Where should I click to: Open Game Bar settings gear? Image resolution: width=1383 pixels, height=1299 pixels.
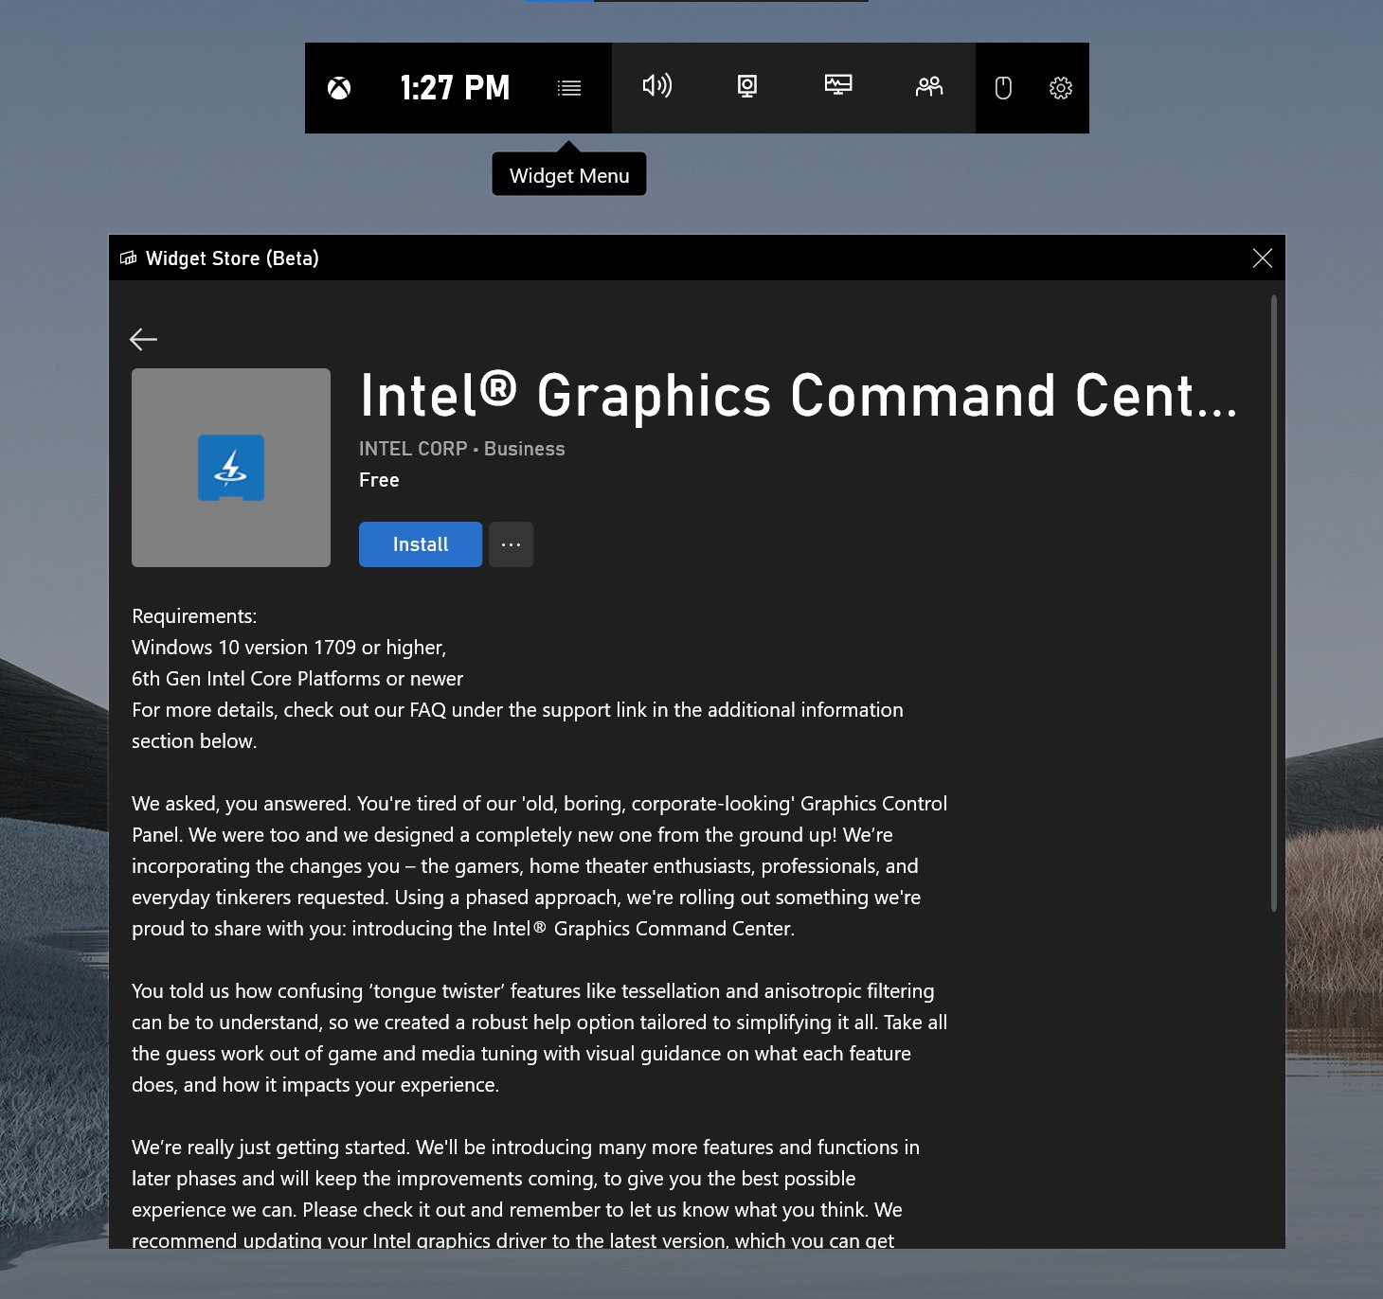(x=1061, y=88)
